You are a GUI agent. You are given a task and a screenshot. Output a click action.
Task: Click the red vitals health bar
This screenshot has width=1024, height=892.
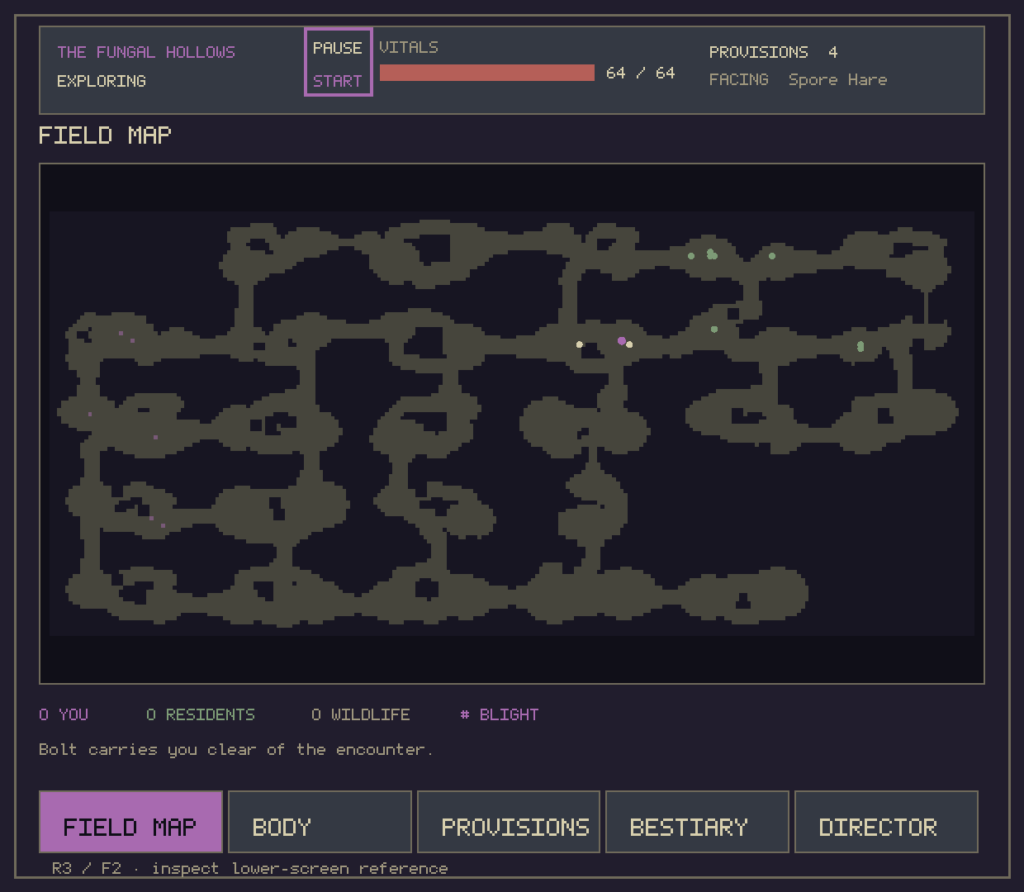pos(487,73)
